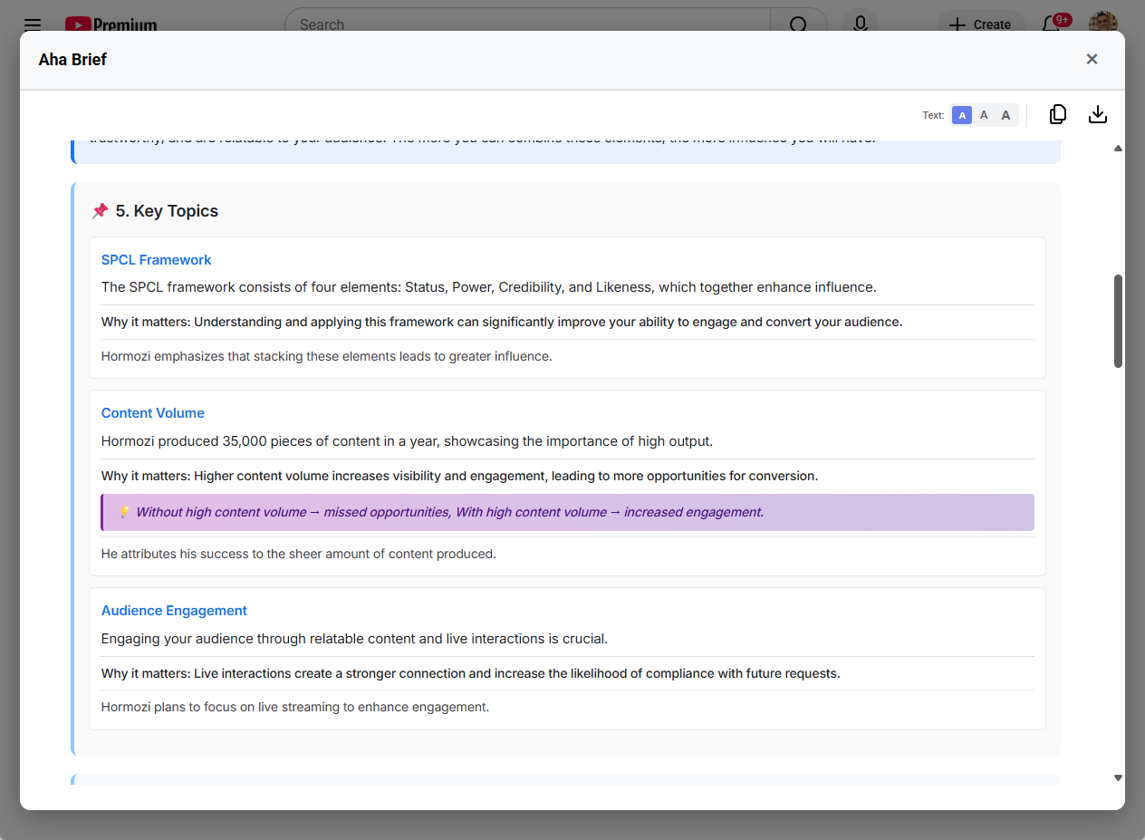Click the YouTube Premium logo

(111, 24)
